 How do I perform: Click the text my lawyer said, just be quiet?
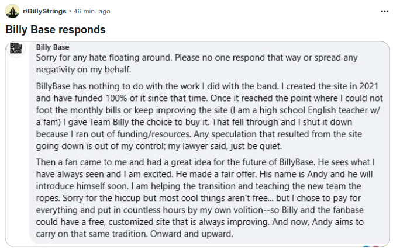click(x=225, y=146)
